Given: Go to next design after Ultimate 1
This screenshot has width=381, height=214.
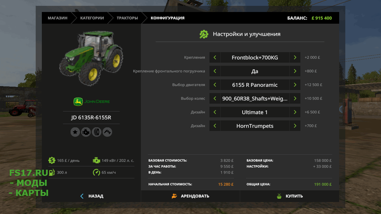Looking at the screenshot, I should (295, 112).
